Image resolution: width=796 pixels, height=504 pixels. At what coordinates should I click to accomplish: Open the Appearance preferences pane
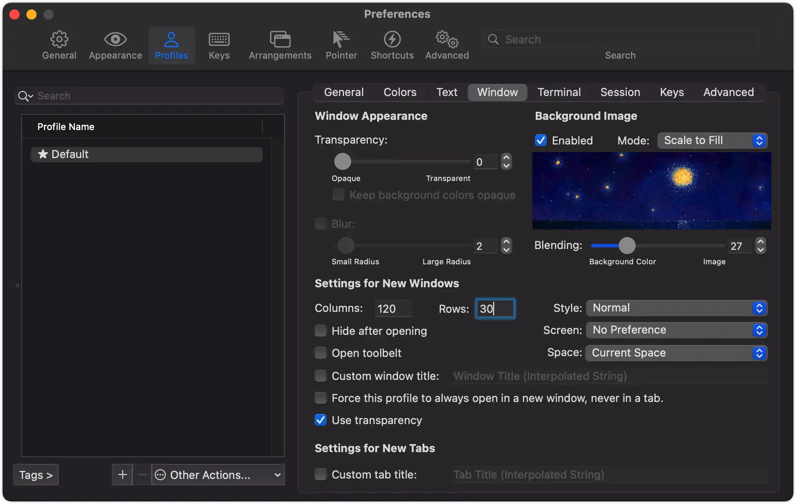click(x=115, y=45)
